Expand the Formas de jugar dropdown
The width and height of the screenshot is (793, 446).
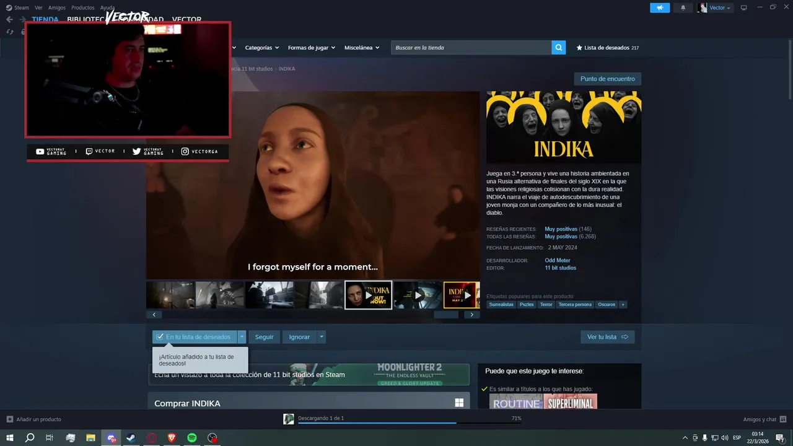coord(311,48)
